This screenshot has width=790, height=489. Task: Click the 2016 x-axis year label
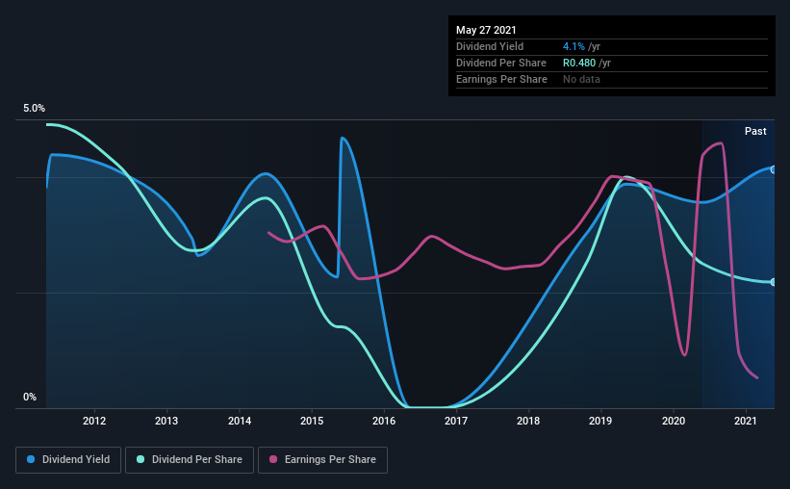[x=384, y=421]
